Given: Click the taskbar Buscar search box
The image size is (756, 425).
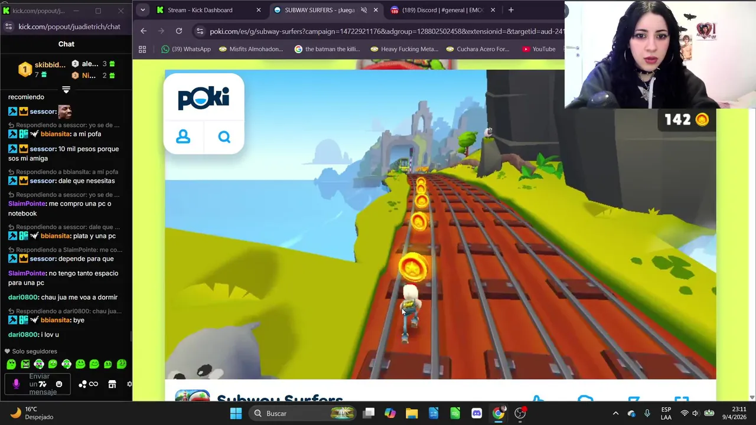Looking at the screenshot, I should click(302, 413).
